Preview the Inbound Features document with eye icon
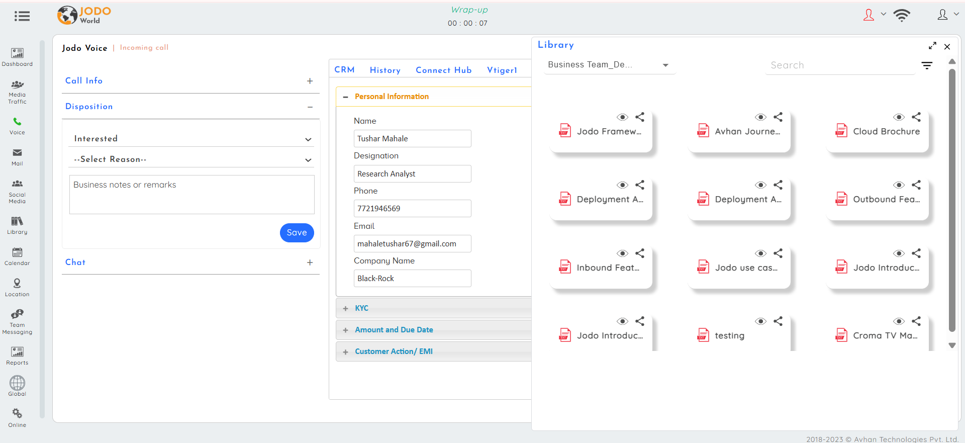The width and height of the screenshot is (965, 443). point(623,253)
